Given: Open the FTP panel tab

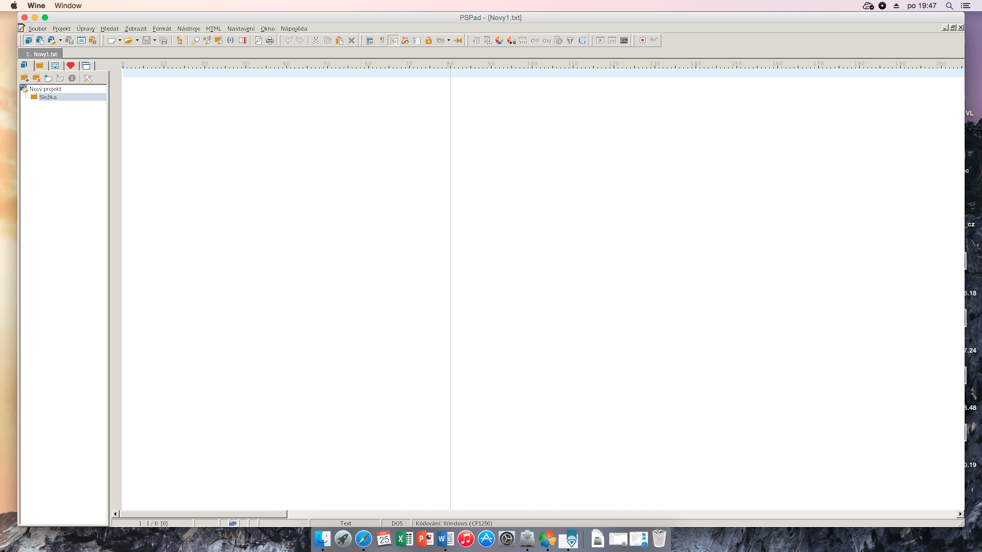Looking at the screenshot, I should tap(55, 65).
